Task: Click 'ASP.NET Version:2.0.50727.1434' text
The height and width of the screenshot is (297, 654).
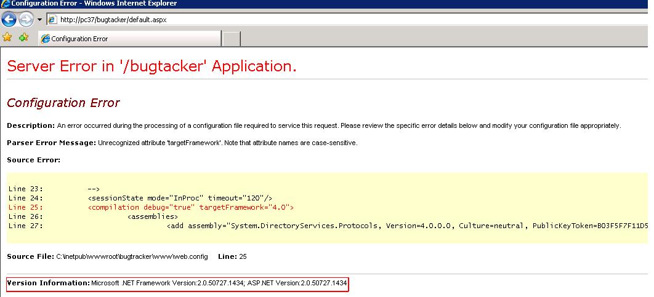Action: pos(297,283)
